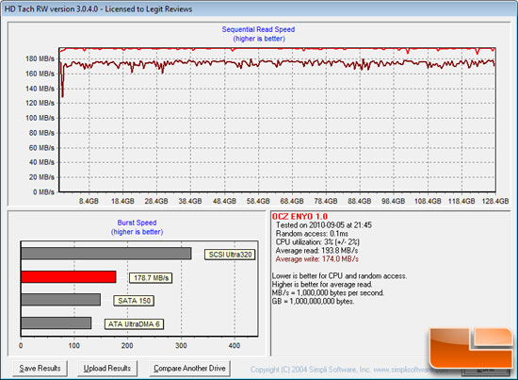518x380 pixels.
Task: Click the OCZ ENYO 1.0 drive title
Action: [x=299, y=217]
